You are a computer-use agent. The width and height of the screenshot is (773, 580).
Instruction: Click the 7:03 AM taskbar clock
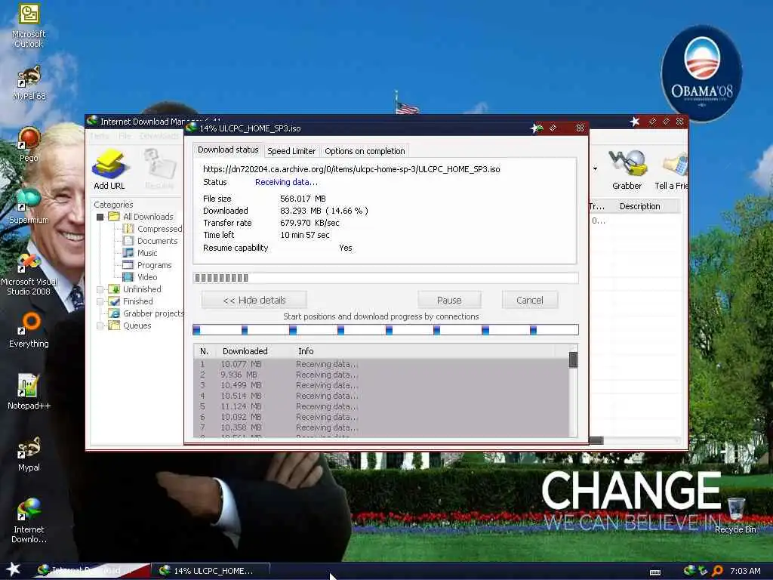tap(745, 571)
